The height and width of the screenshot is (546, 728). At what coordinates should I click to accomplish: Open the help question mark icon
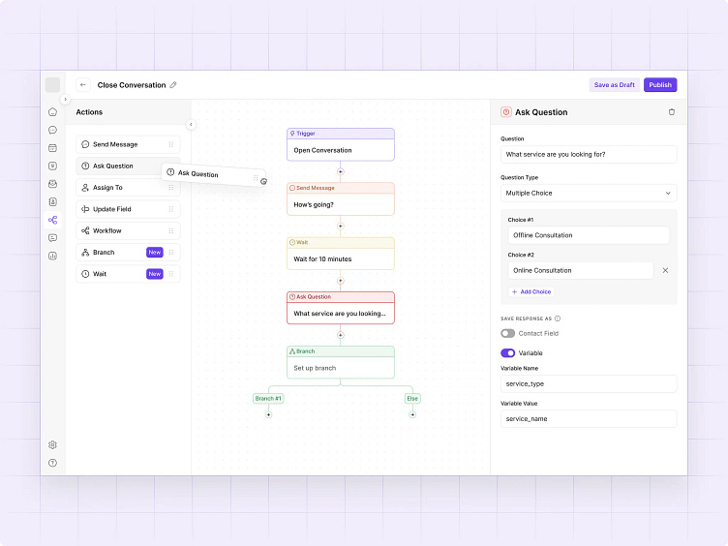[x=52, y=463]
